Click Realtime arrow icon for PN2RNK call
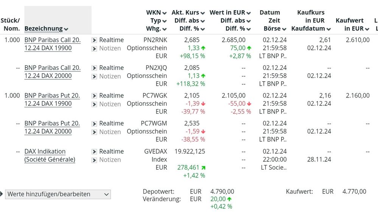The image size is (378, 218). pyautogui.click(x=94, y=40)
